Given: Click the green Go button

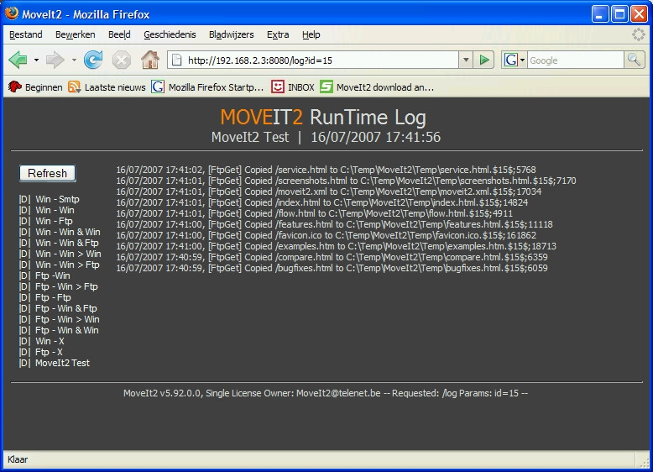Looking at the screenshot, I should [484, 60].
